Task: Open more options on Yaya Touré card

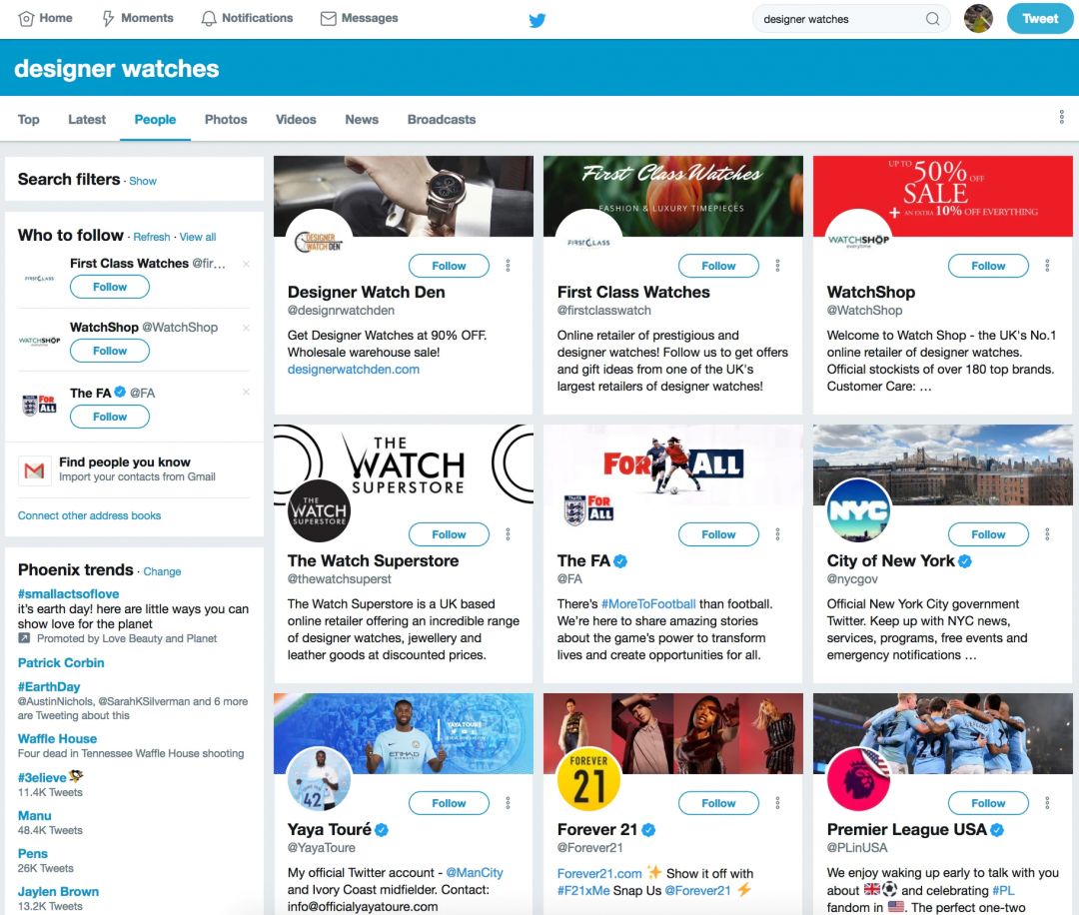Action: pos(508,803)
